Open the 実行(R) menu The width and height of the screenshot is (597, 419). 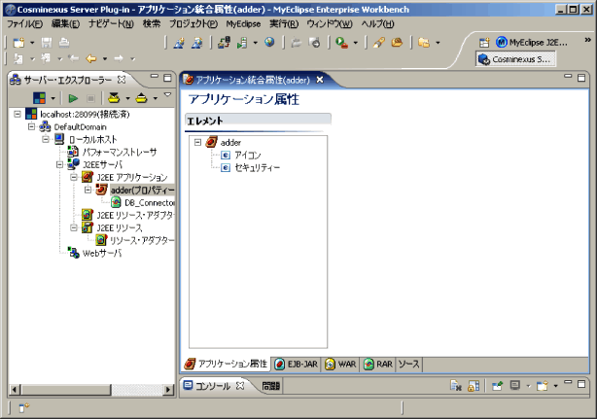284,24
